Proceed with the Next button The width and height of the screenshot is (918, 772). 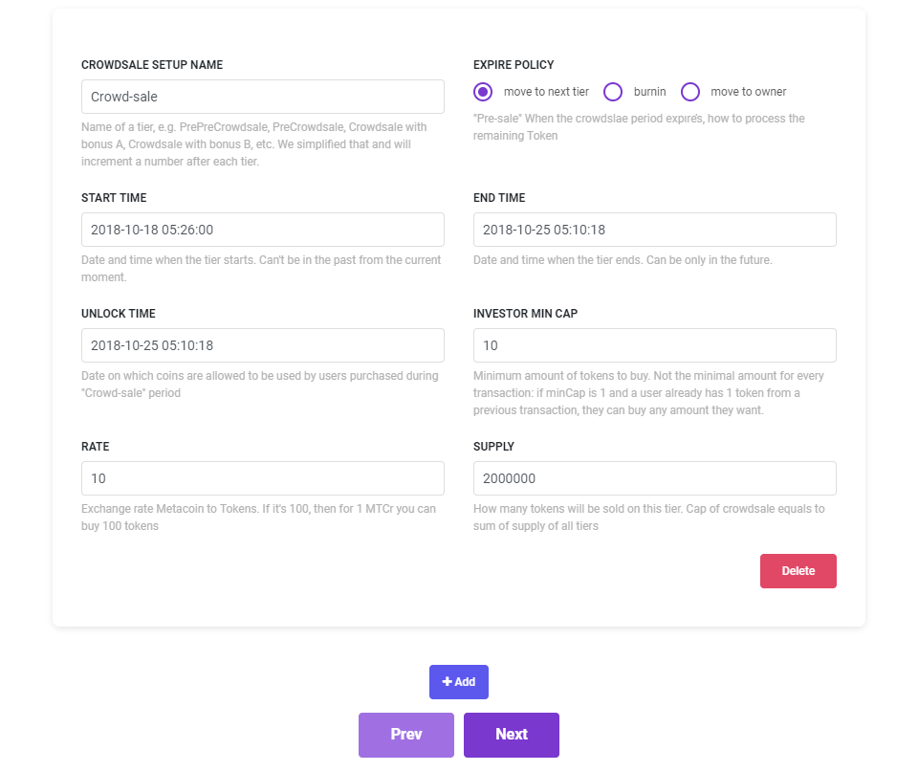(x=512, y=735)
